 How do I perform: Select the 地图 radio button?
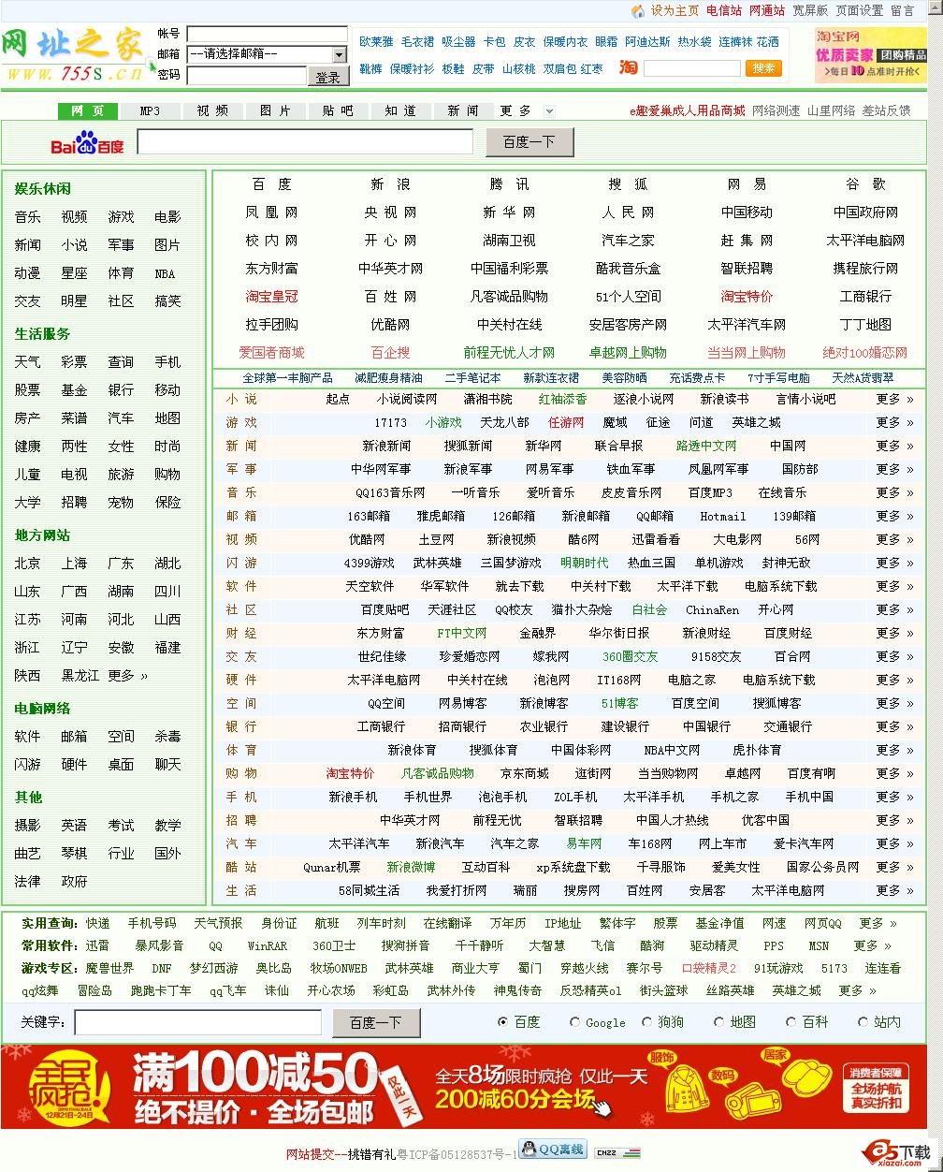coord(718,1022)
